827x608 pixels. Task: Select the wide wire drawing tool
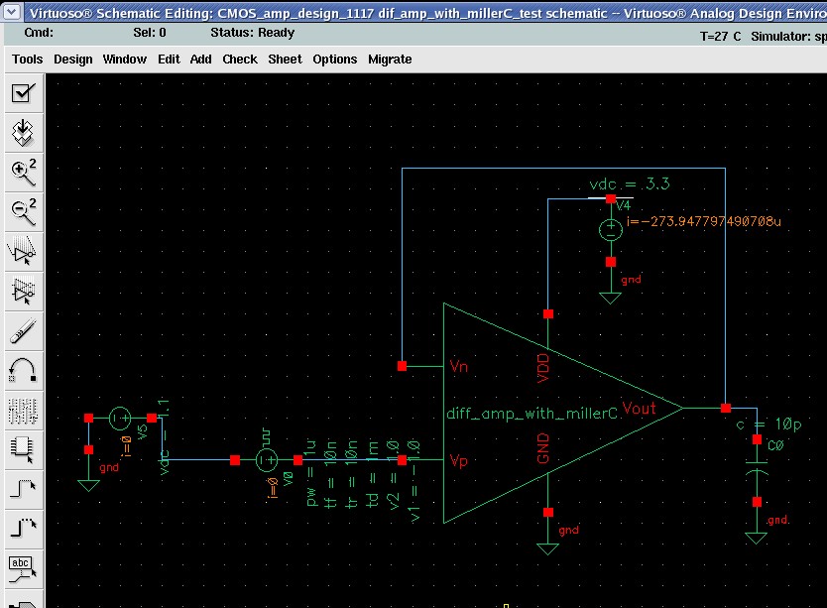[23, 528]
